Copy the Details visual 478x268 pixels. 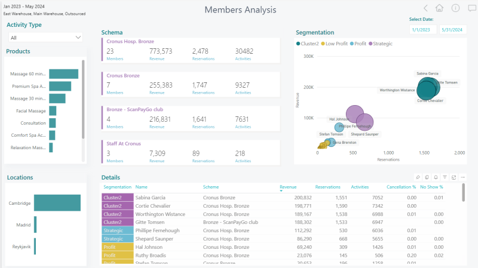427,177
